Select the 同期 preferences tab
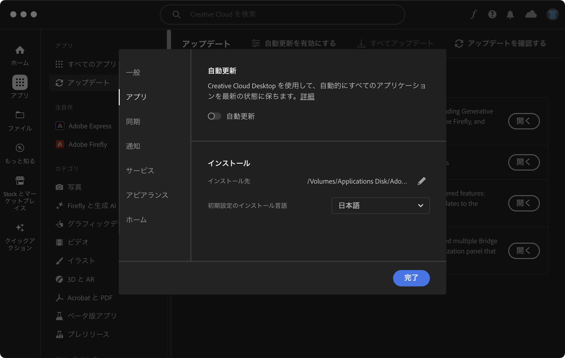The width and height of the screenshot is (565, 358). (133, 121)
